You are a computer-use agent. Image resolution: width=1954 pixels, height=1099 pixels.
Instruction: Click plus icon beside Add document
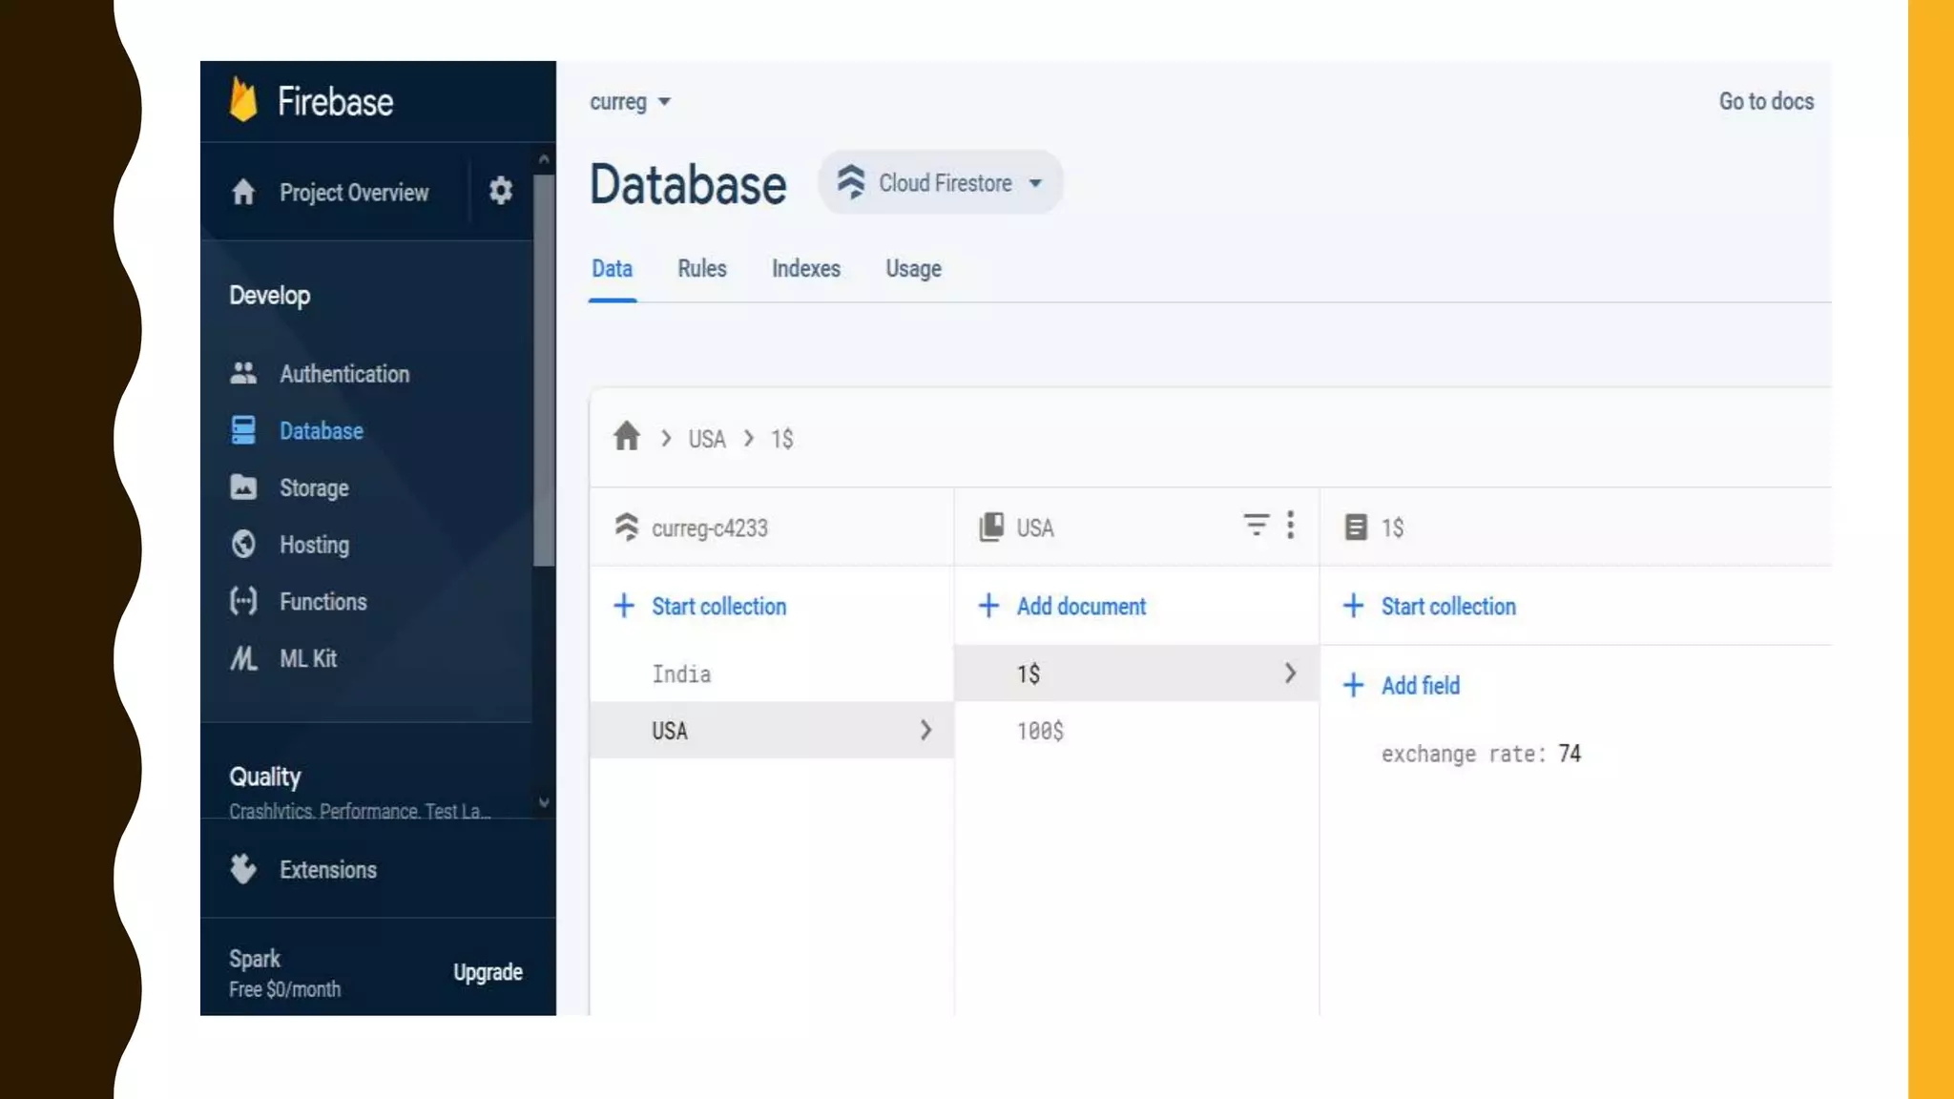[988, 606]
